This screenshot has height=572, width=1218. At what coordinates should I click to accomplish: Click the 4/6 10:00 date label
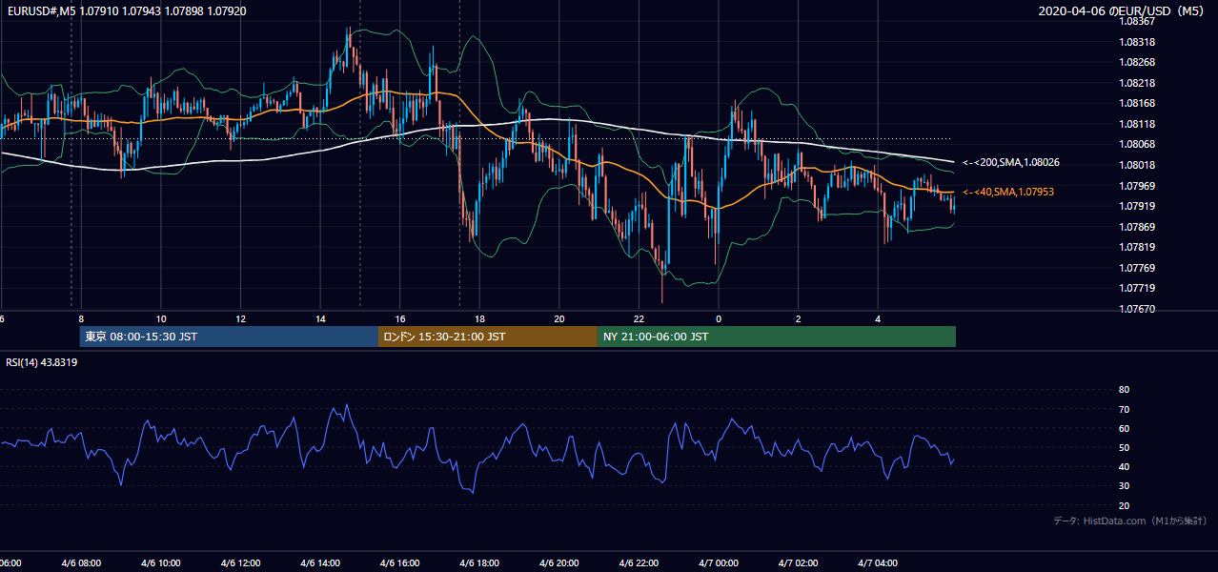[x=161, y=563]
